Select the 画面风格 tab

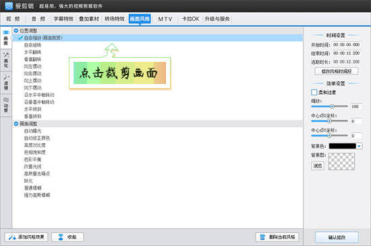pos(140,19)
